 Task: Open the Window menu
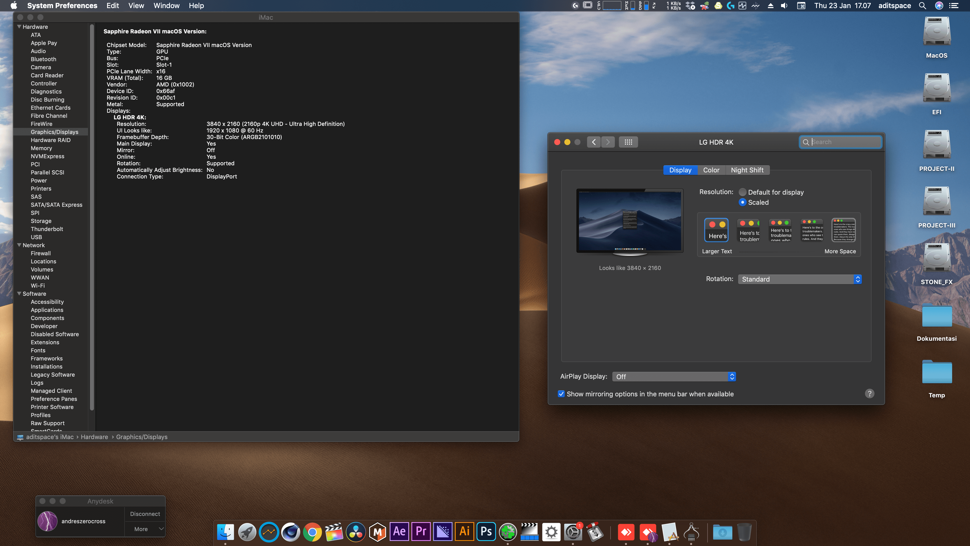166,6
